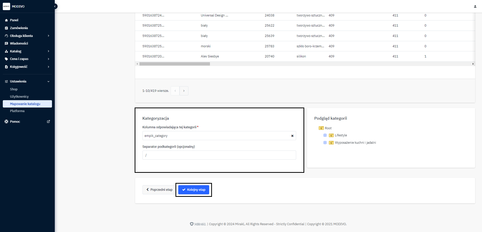Expand Wyposażenie kuchni i jadalni node
Viewport: 482px width, 232px height.
click(x=325, y=143)
